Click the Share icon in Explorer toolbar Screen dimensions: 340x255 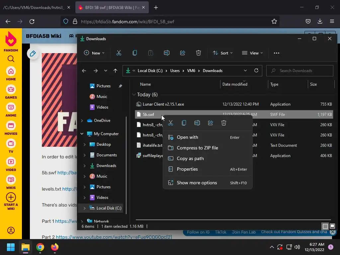(x=183, y=53)
